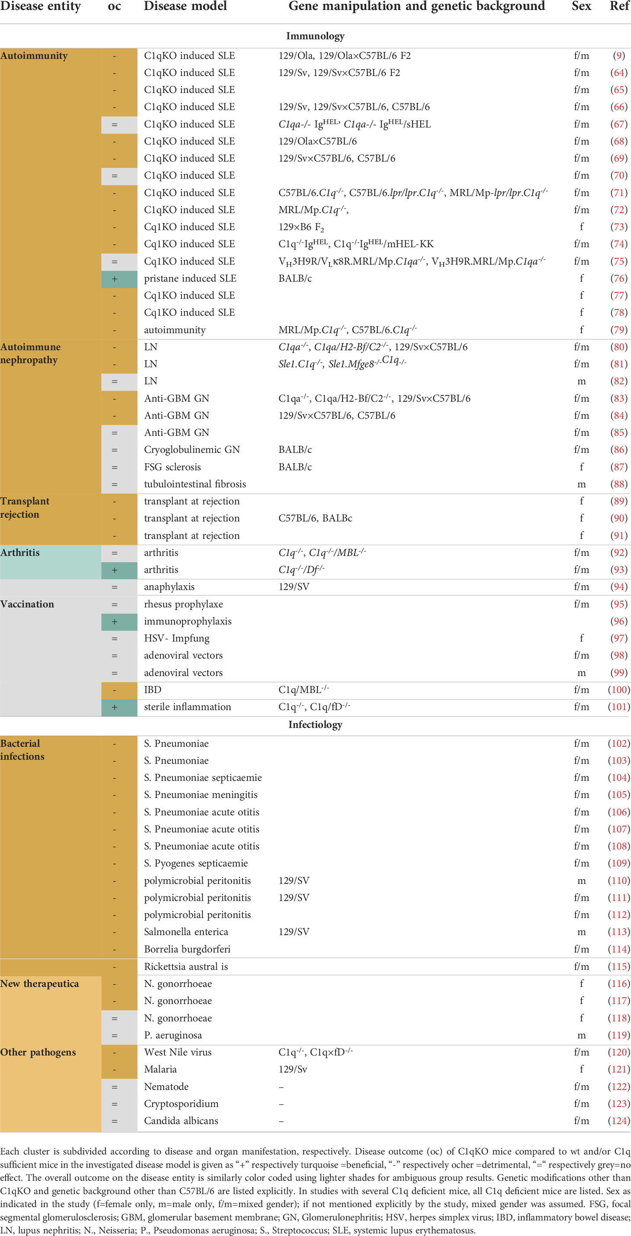Follow the reference (67) link
This screenshot has height=1236, width=631.
[x=619, y=124]
